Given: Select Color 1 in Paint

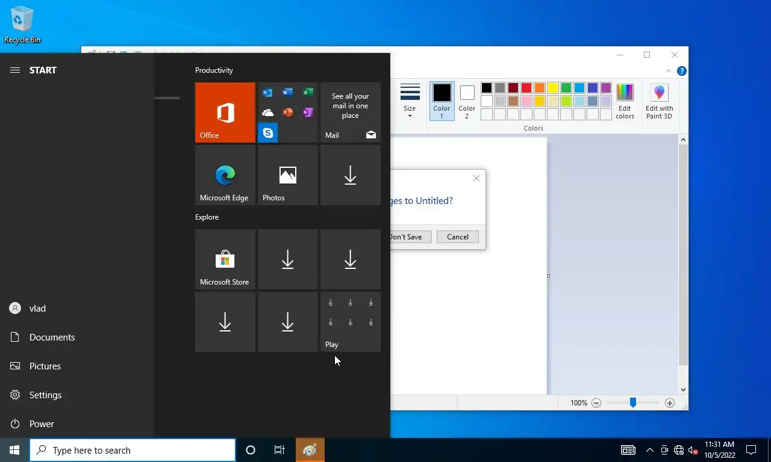Looking at the screenshot, I should pyautogui.click(x=442, y=102).
